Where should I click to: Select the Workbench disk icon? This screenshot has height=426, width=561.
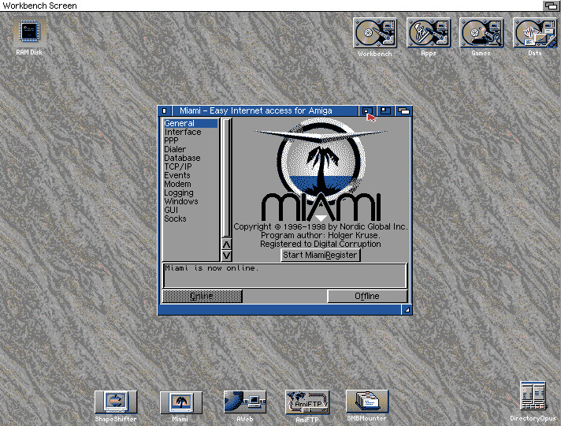(x=375, y=33)
